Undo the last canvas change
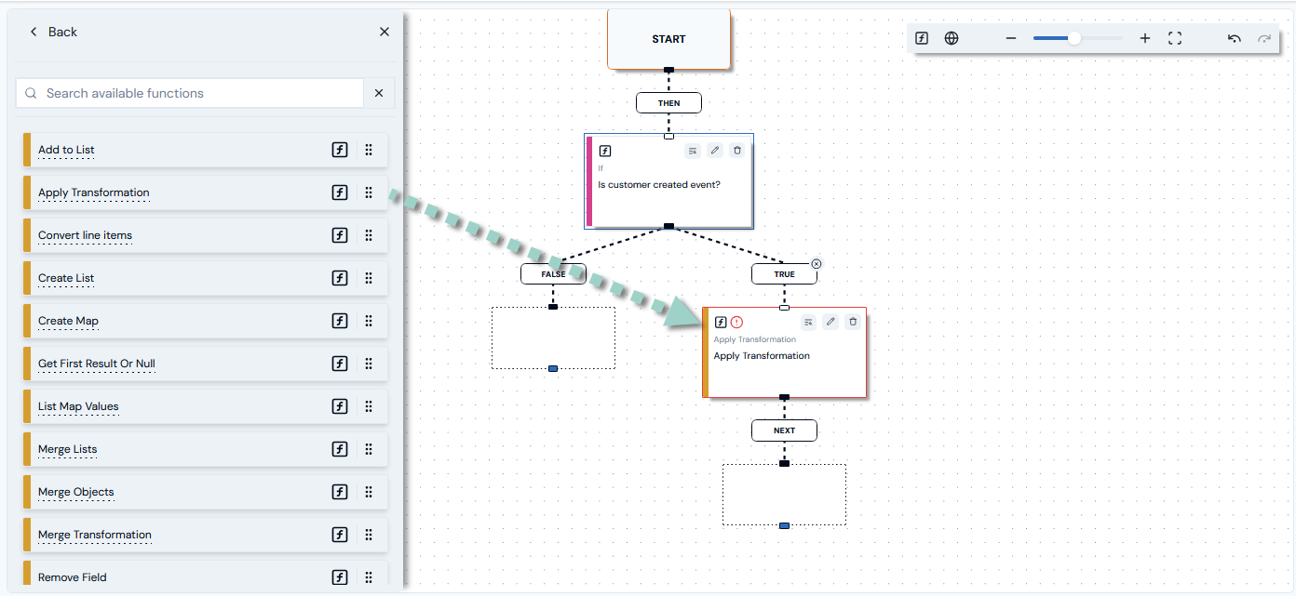The image size is (1296, 596). click(1235, 38)
